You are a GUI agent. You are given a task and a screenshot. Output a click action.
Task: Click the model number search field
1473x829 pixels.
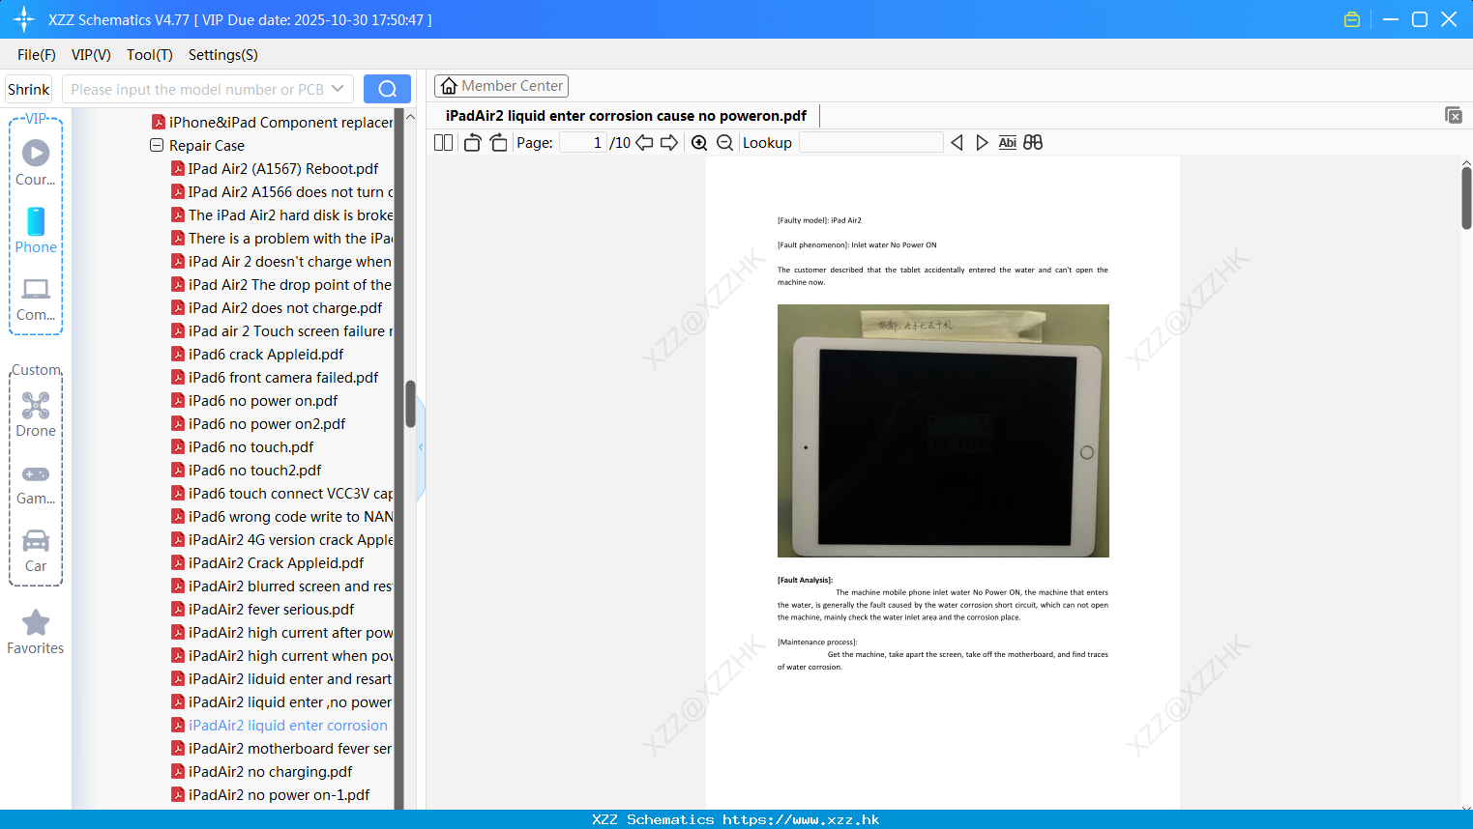(x=198, y=89)
